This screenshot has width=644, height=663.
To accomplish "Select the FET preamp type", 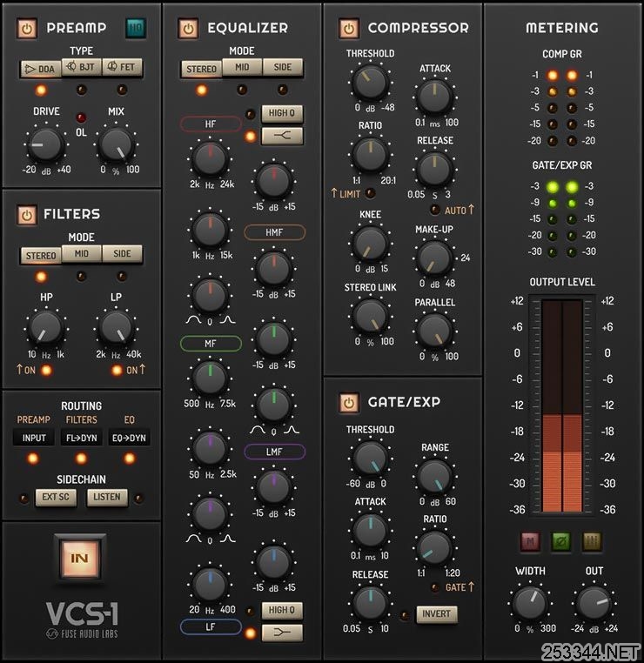I will point(122,67).
